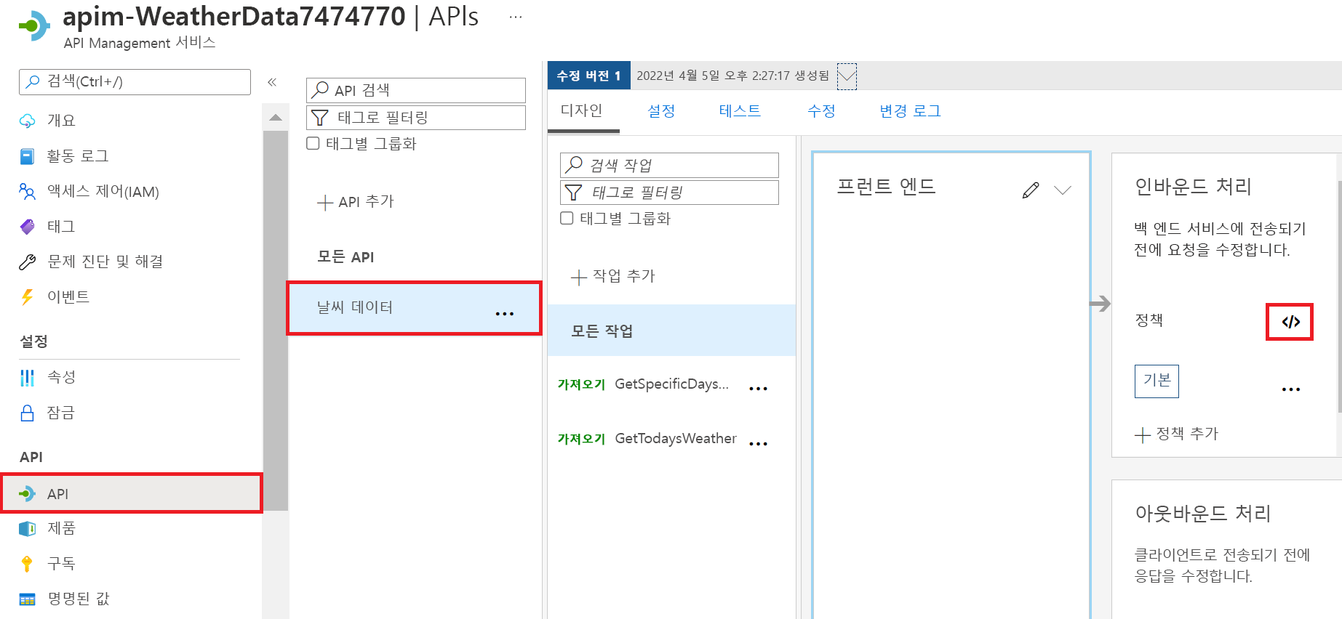Viewport: 1342px width, 619px height.
Task: Collapse the left menu with double chevron
Action: click(x=272, y=82)
